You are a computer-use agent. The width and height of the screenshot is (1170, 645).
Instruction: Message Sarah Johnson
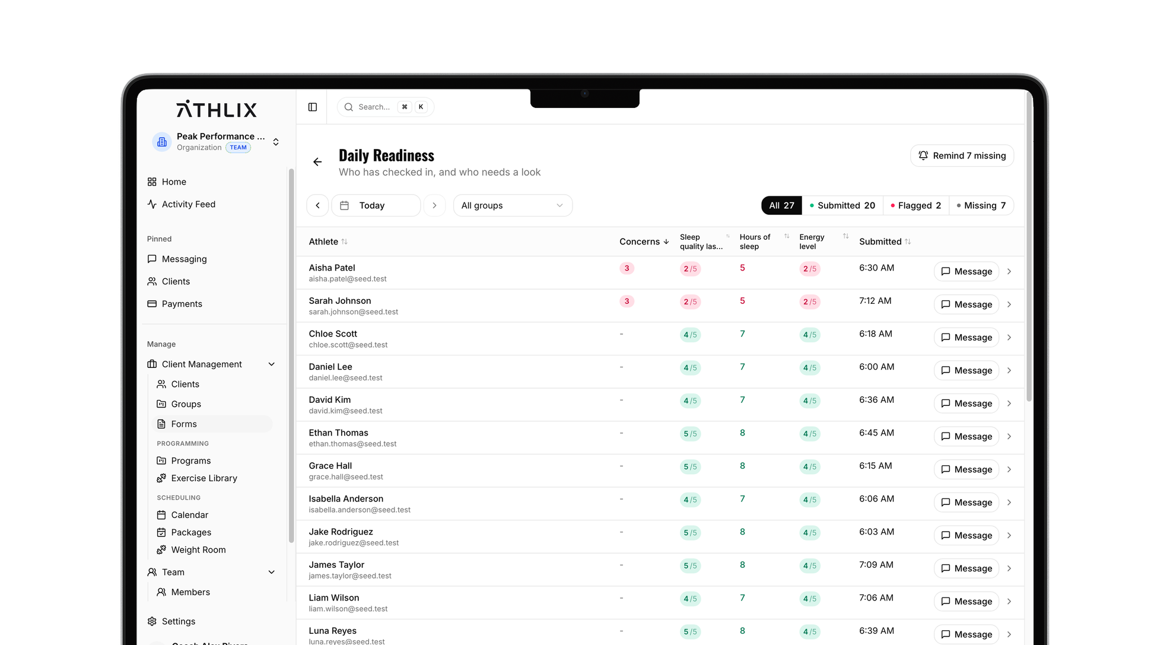966,304
